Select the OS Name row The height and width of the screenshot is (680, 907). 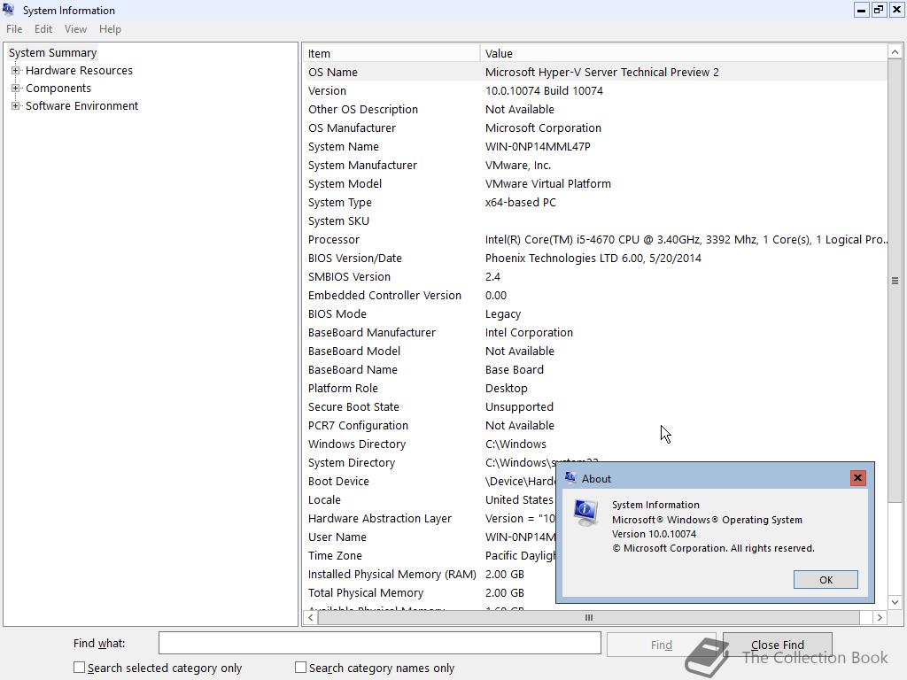(594, 72)
